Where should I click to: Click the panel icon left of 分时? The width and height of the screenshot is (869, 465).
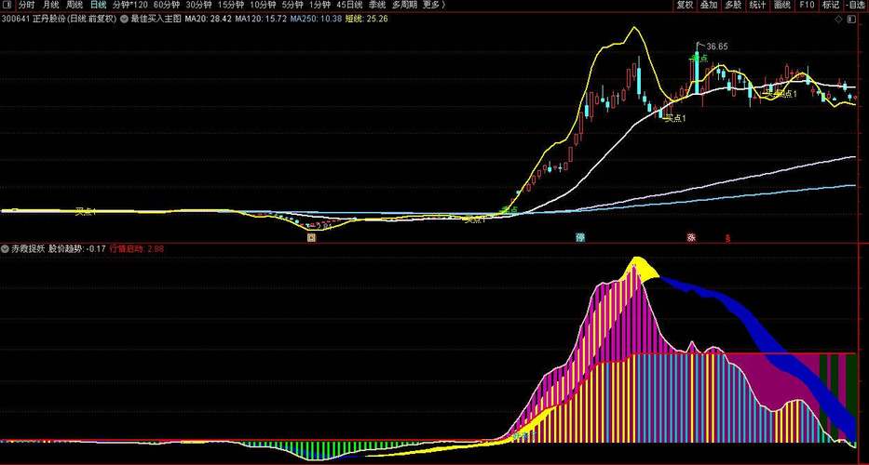7,5
